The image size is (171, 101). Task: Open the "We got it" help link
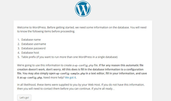tap(70, 78)
